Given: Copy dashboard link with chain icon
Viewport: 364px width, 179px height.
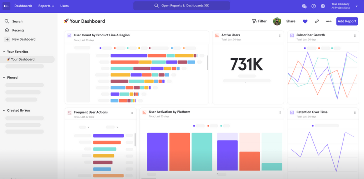Looking at the screenshot, I should click(317, 21).
